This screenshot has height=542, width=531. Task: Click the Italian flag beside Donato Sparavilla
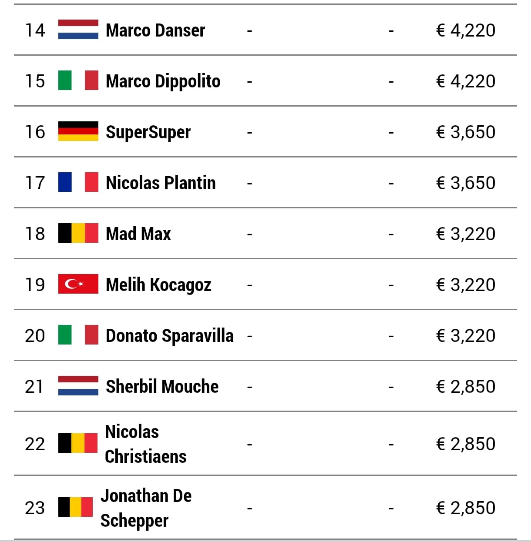pos(78,335)
